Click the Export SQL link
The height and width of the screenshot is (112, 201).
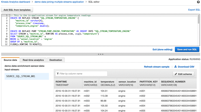[x=194, y=10]
